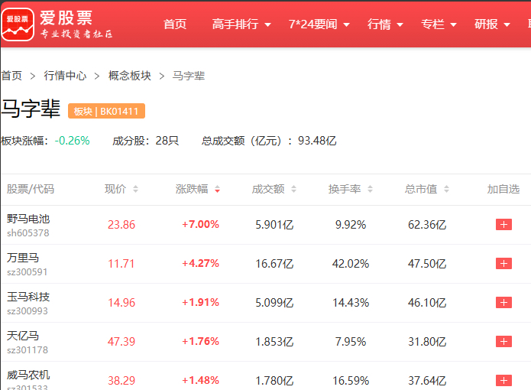The width and height of the screenshot is (531, 390).
Task: Click the 股票/代码 column header
Action: coord(31,189)
